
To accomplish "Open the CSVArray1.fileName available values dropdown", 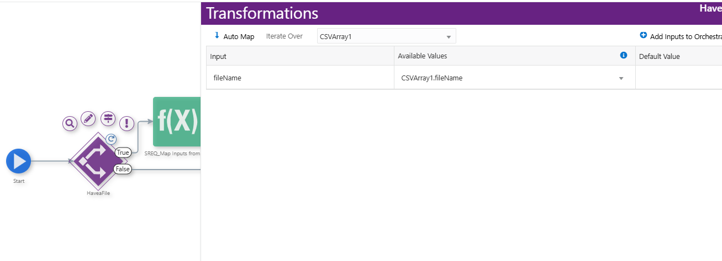I will coord(514,78).
